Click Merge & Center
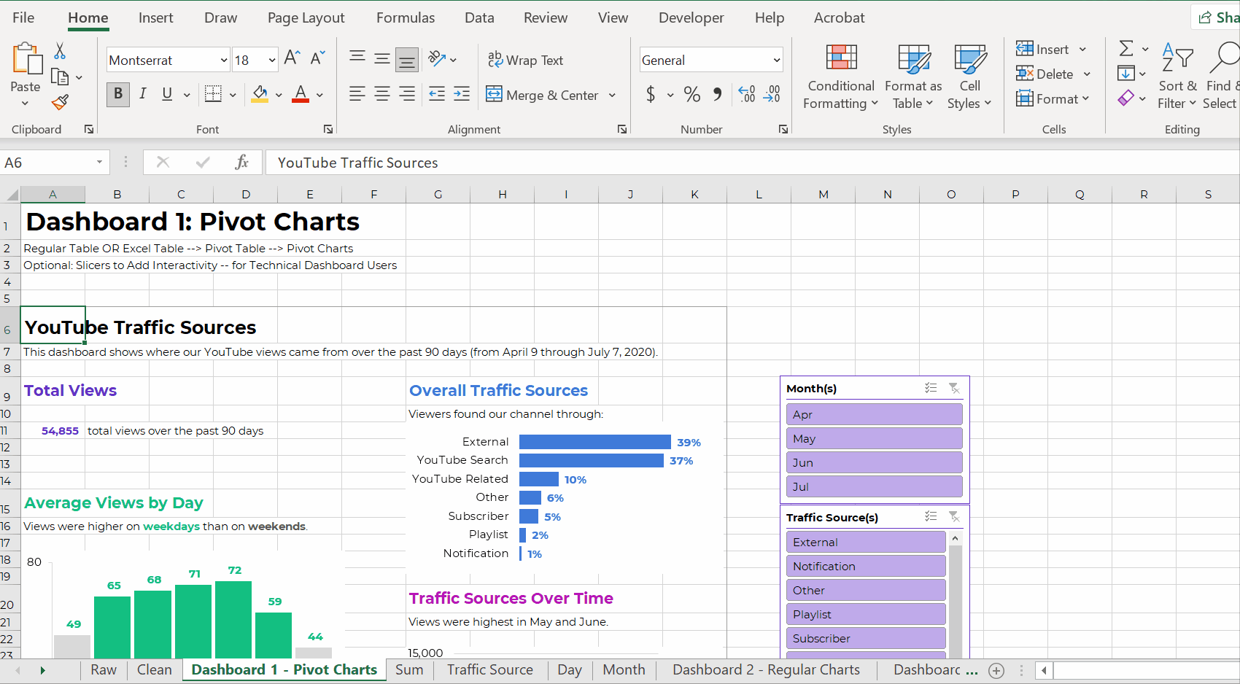 click(542, 95)
